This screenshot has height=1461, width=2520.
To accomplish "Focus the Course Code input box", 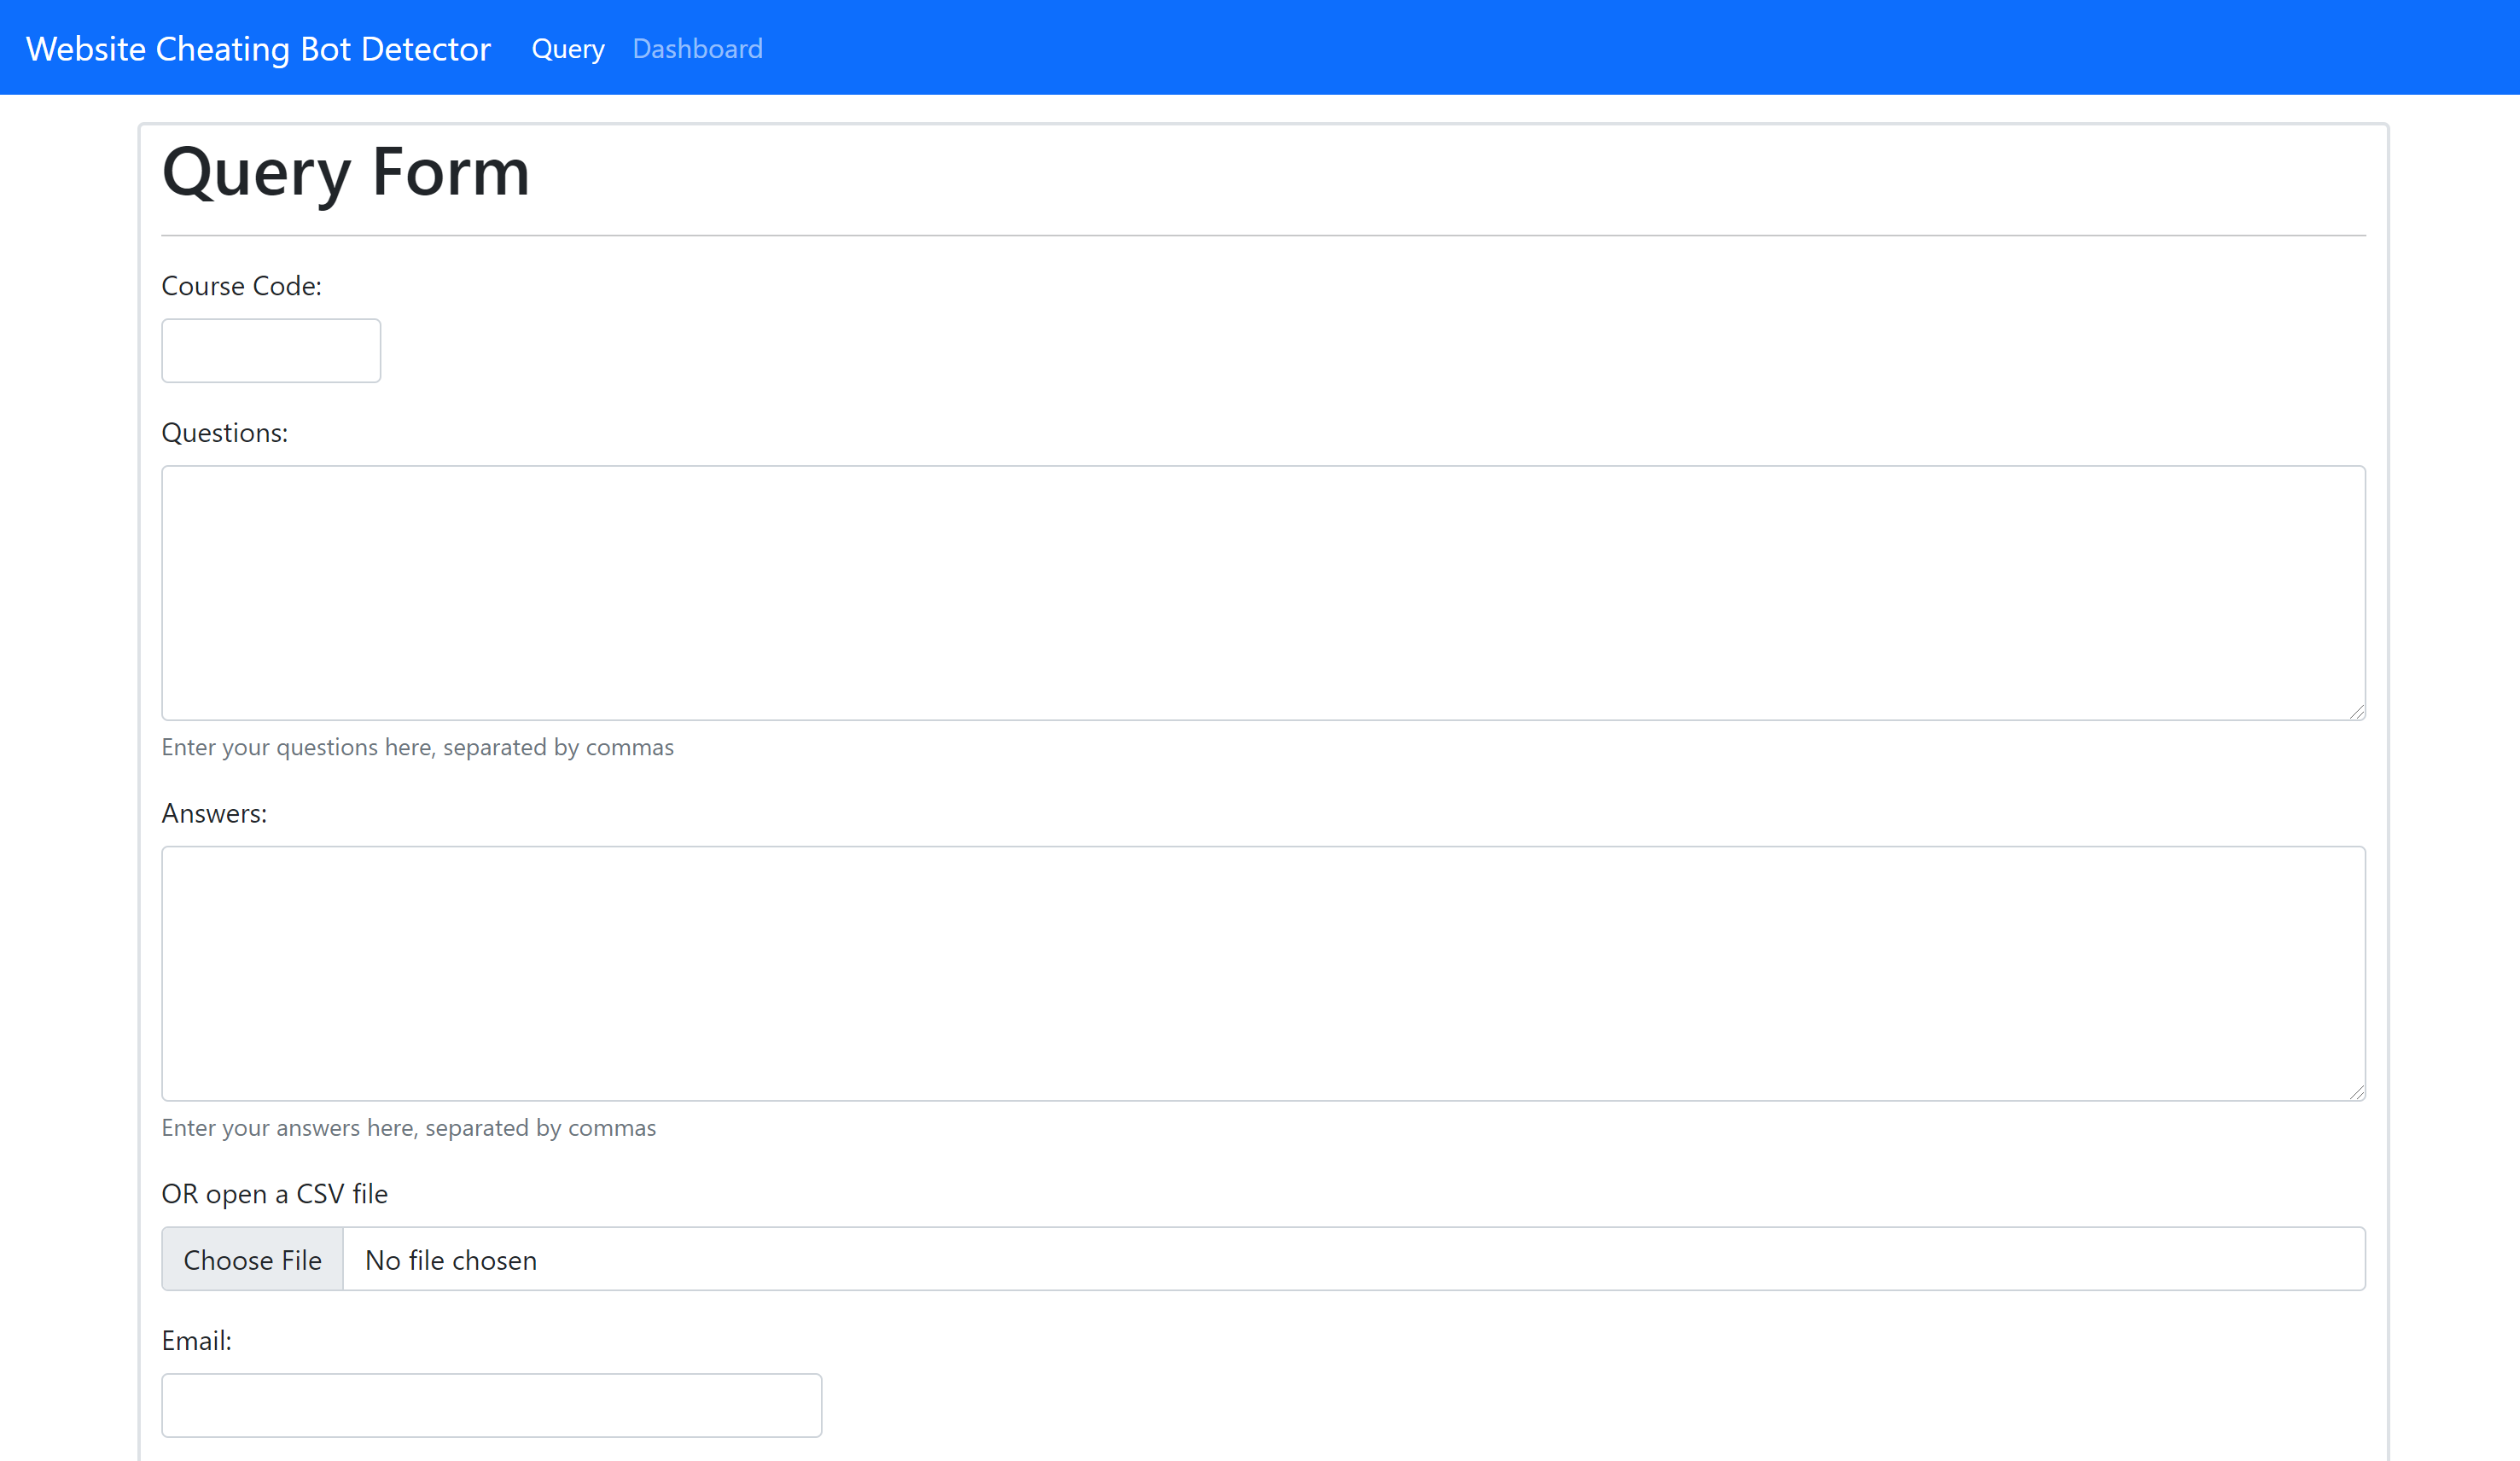I will [x=271, y=350].
